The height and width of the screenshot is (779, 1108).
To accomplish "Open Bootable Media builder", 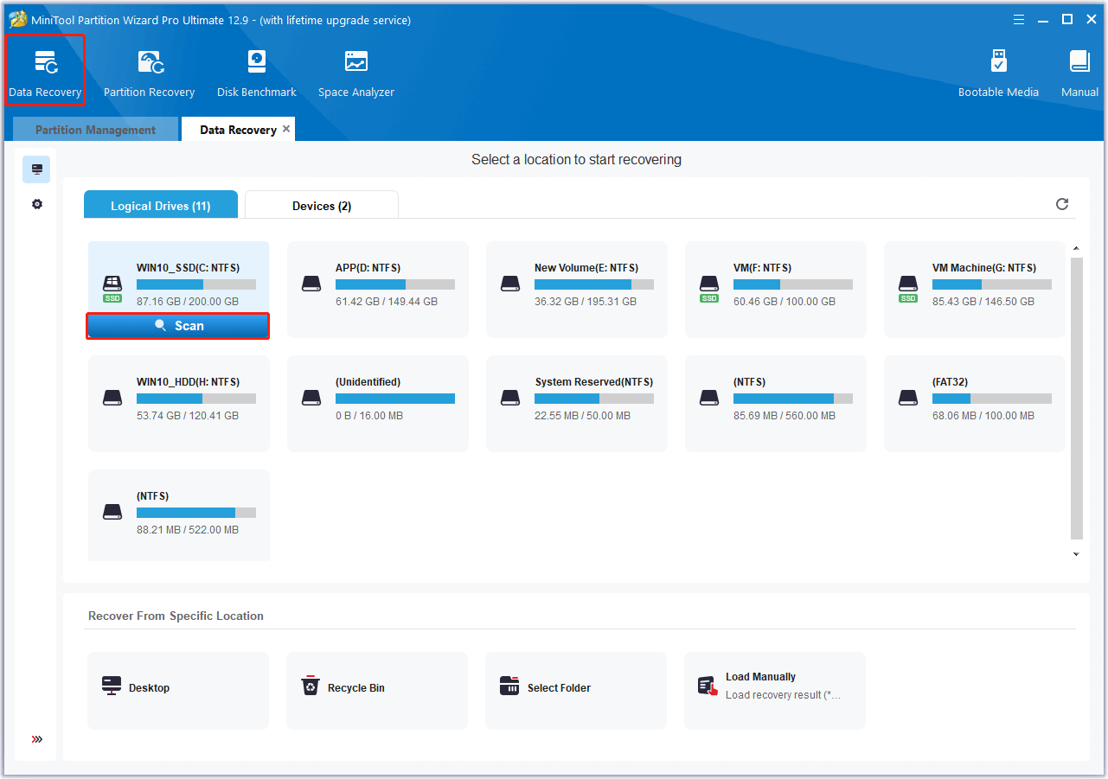I will [x=998, y=73].
